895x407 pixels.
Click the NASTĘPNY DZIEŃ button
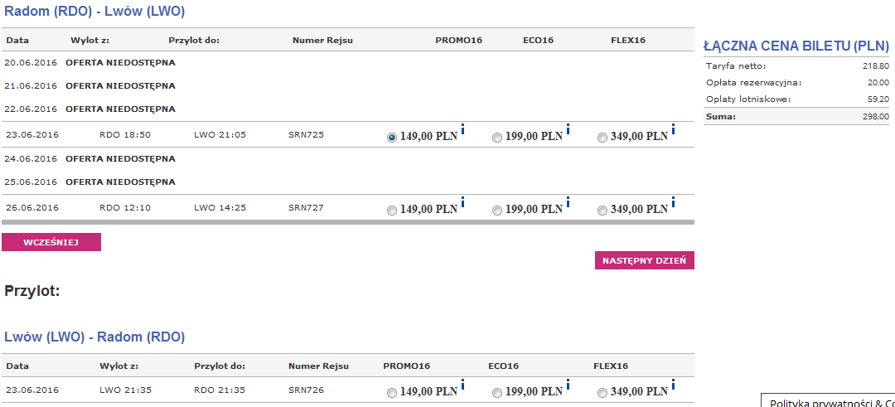(x=645, y=260)
